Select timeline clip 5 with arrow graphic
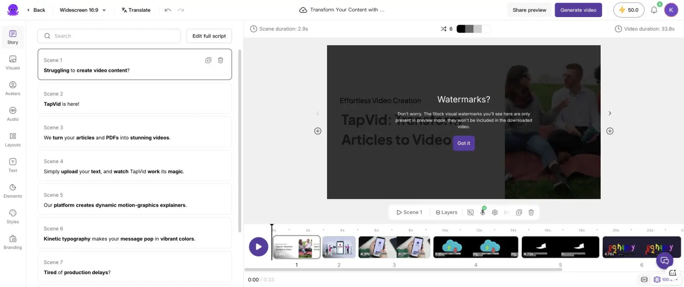Screen dimensions: 684x287 560,247
